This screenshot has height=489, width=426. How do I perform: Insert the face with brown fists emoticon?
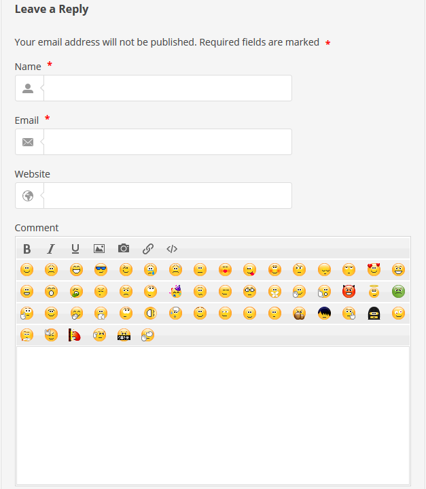point(299,313)
